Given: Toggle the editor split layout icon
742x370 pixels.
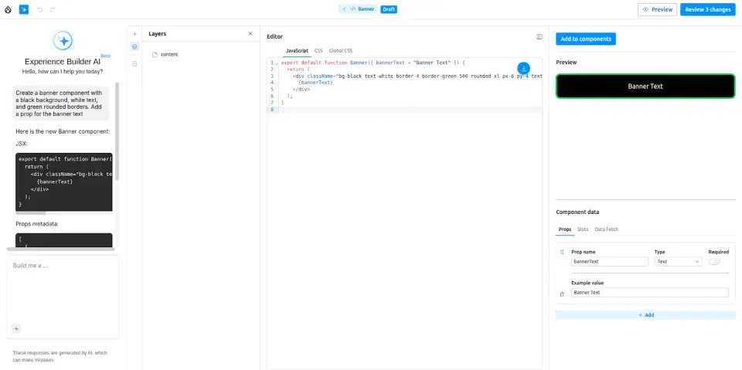Looking at the screenshot, I should [x=539, y=36].
